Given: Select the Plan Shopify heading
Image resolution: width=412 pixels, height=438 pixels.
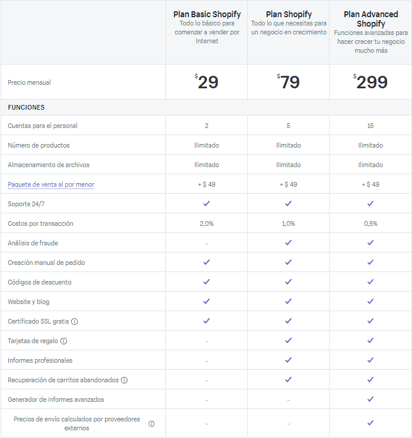Looking at the screenshot, I should [289, 14].
